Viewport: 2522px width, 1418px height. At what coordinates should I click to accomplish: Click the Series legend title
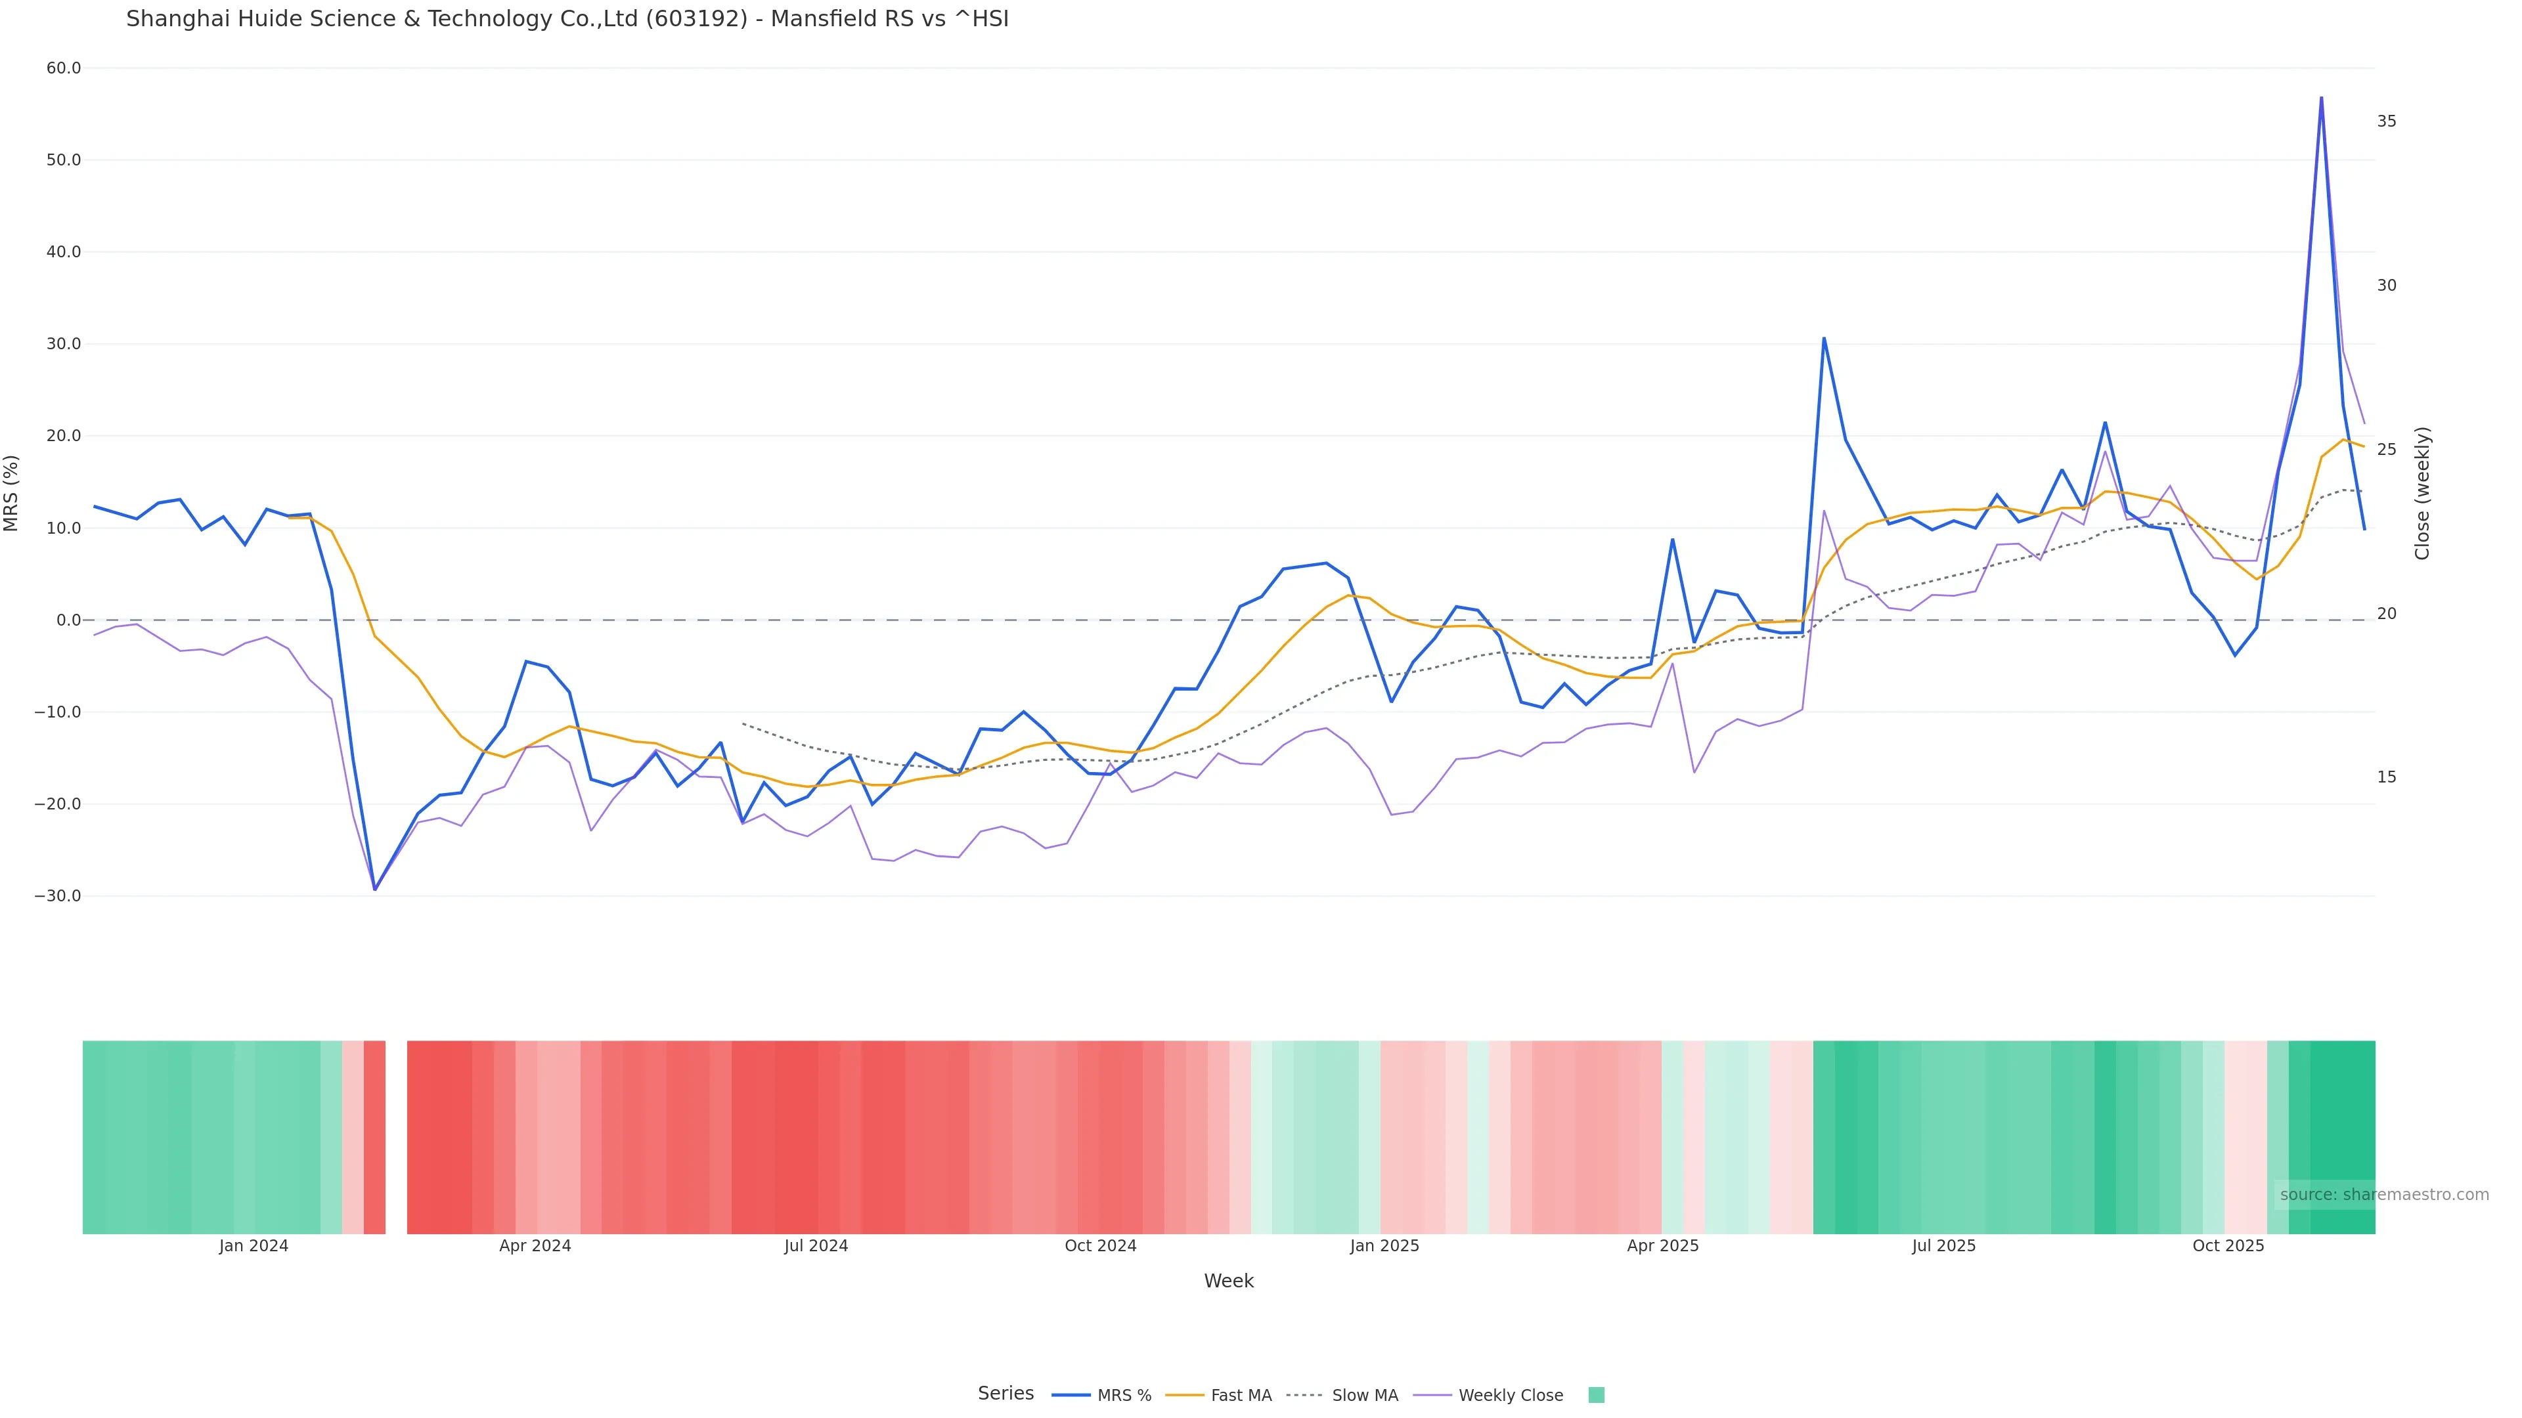pos(1006,1394)
